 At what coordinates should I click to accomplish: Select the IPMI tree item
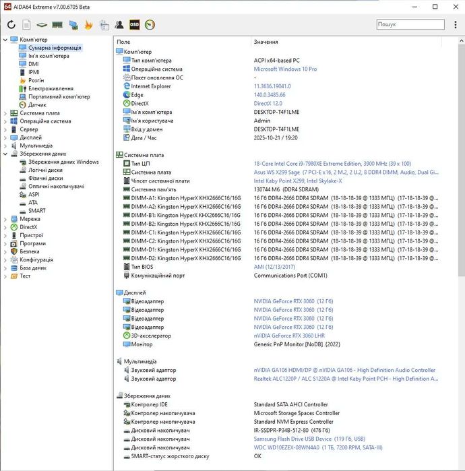(34, 72)
